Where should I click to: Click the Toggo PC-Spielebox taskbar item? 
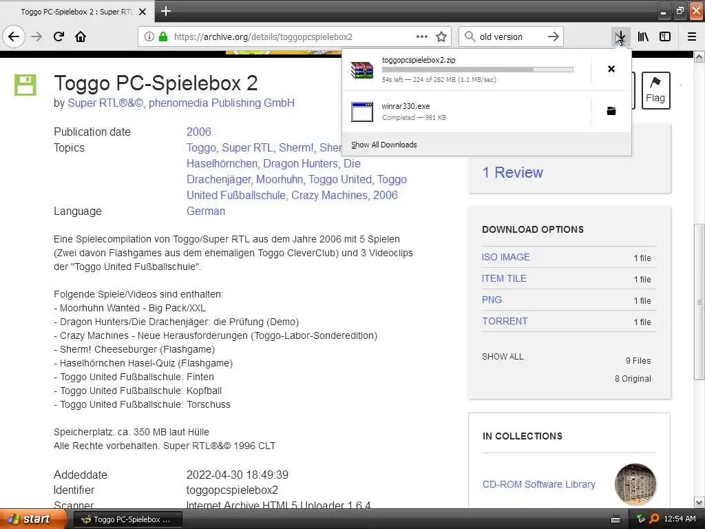pyautogui.click(x=127, y=519)
